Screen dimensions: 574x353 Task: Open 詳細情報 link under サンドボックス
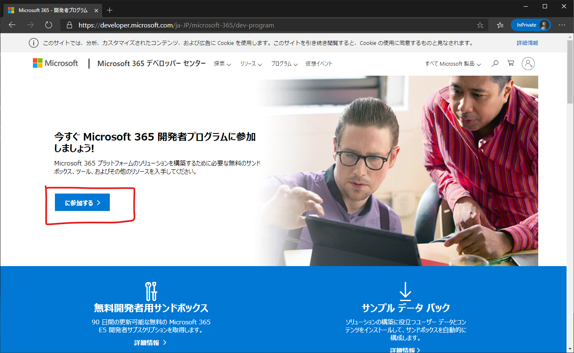point(151,343)
